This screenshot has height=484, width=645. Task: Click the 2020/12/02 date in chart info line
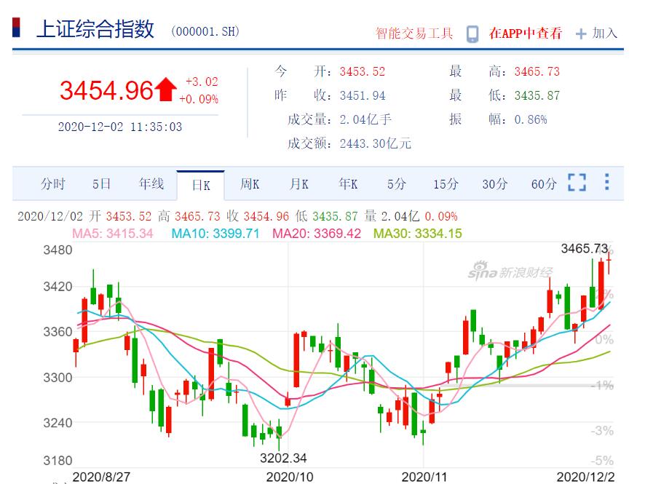tap(50, 216)
